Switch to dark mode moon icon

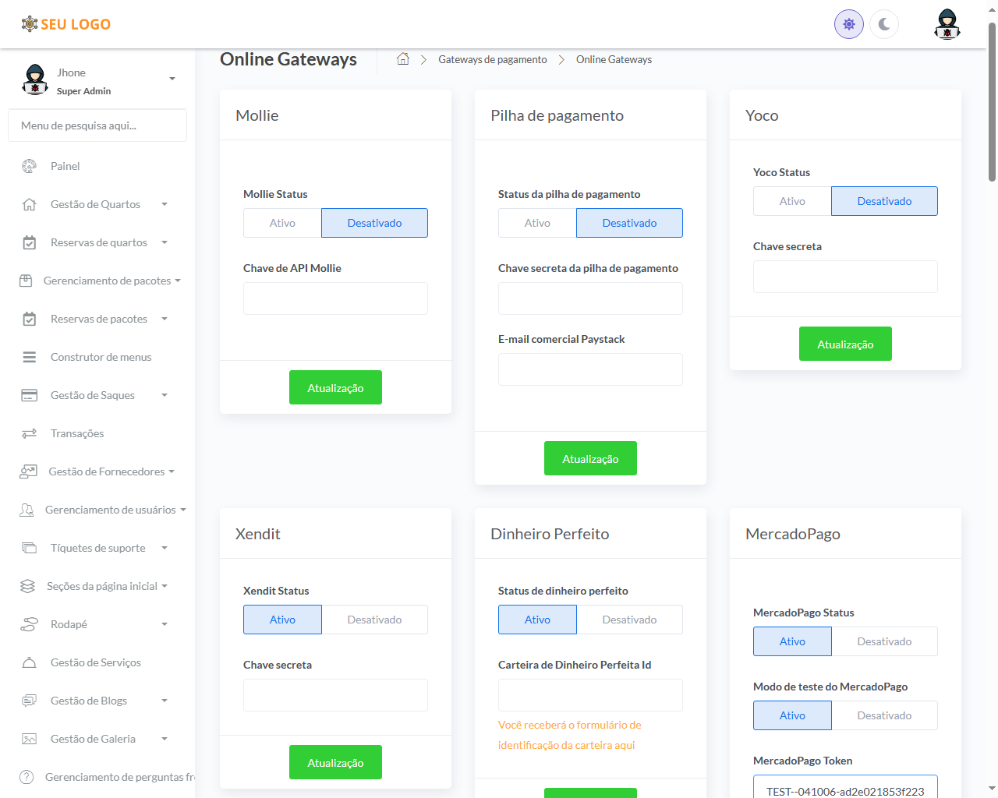click(884, 24)
